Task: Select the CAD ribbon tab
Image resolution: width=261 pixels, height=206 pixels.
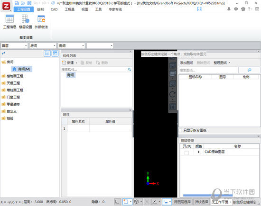Action: point(54,9)
